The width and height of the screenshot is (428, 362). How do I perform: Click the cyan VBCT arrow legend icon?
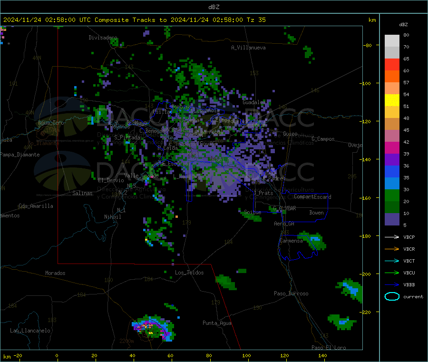pyautogui.click(x=392, y=261)
